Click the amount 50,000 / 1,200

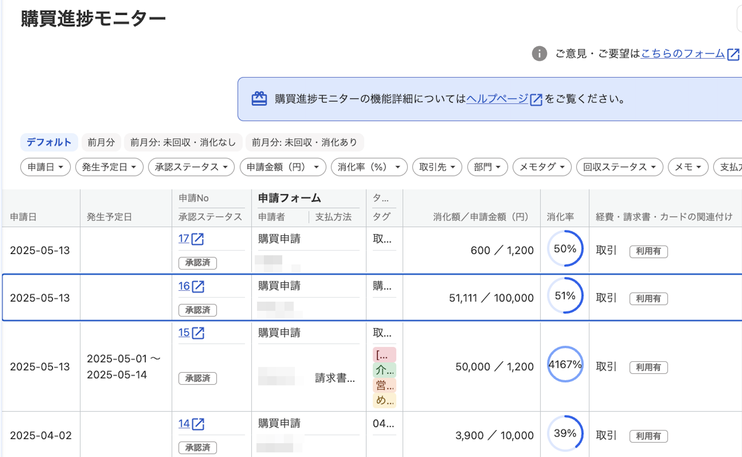pos(495,367)
